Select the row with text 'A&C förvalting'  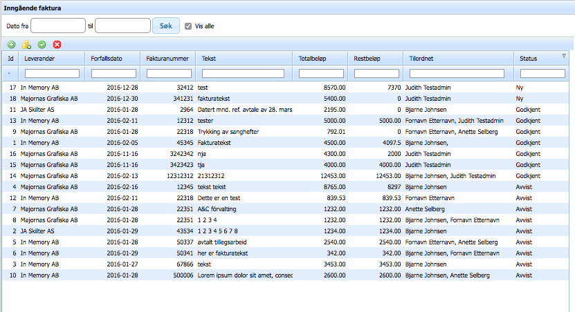208,209
